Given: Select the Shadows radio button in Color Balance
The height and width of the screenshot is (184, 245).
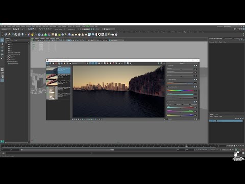Looking at the screenshot, I should 175,105.
